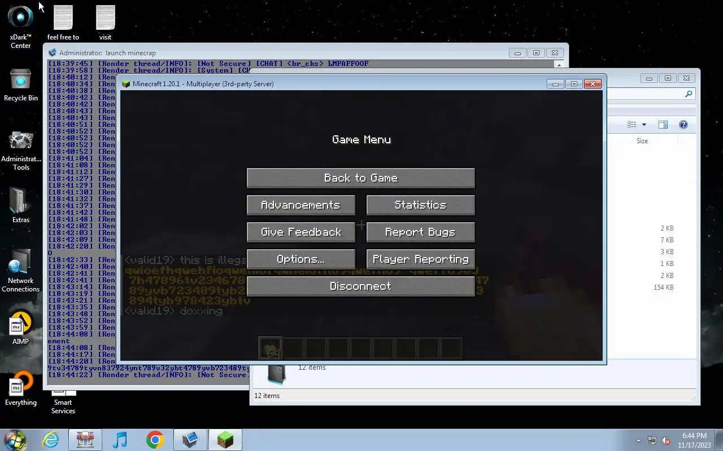723x451 pixels.
Task: Click the LMFAFFOOF chat log line
Action: pyautogui.click(x=208, y=64)
